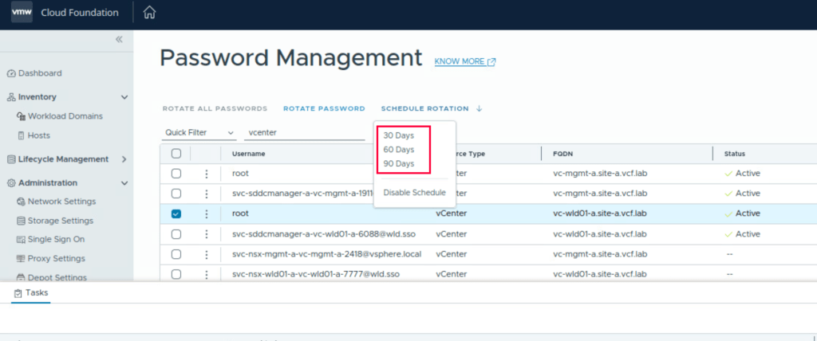Select 90 Days rotation schedule
Image resolution: width=817 pixels, height=341 pixels.
[x=399, y=163]
